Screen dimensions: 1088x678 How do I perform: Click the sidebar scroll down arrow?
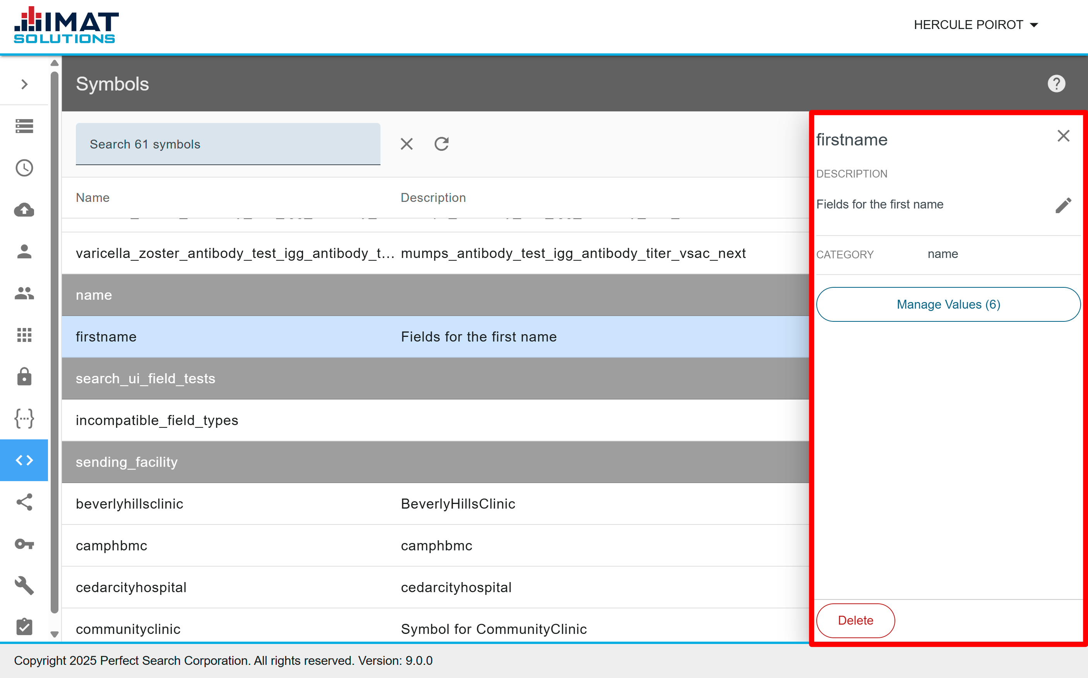54,635
